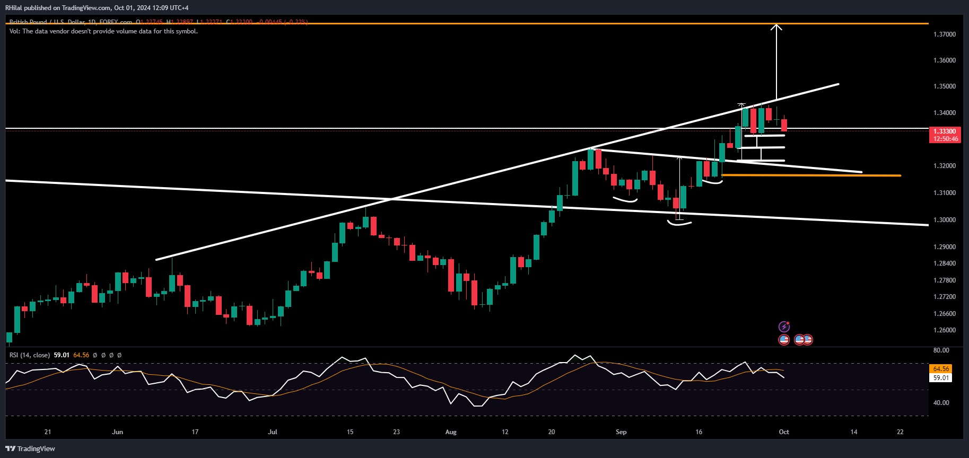Click the 1.29000 price axis label
969x458 pixels.
945,247
